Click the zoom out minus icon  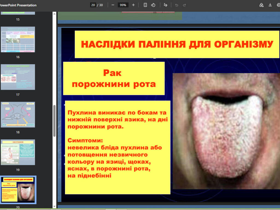pos(113,5)
